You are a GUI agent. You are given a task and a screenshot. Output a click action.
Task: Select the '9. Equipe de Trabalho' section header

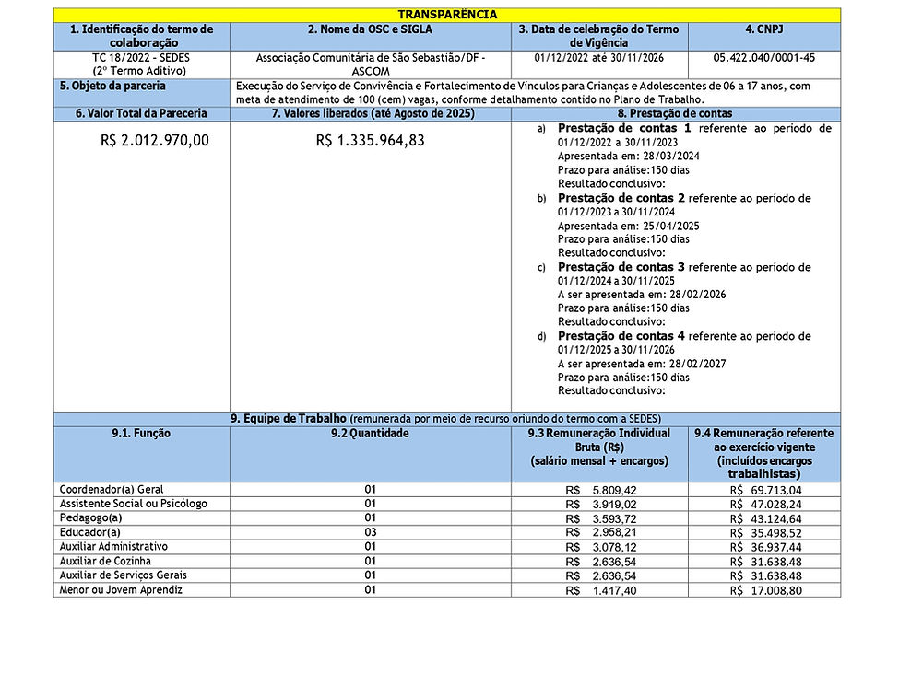tap(447, 419)
